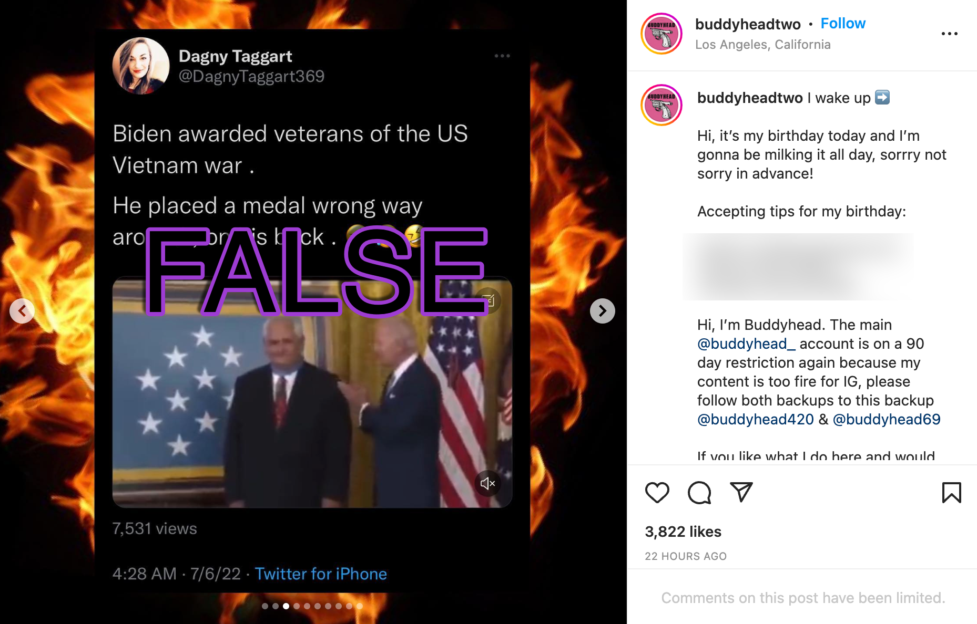977x624 pixels.
Task: Open the @buddyhead420 profile link
Action: point(755,419)
